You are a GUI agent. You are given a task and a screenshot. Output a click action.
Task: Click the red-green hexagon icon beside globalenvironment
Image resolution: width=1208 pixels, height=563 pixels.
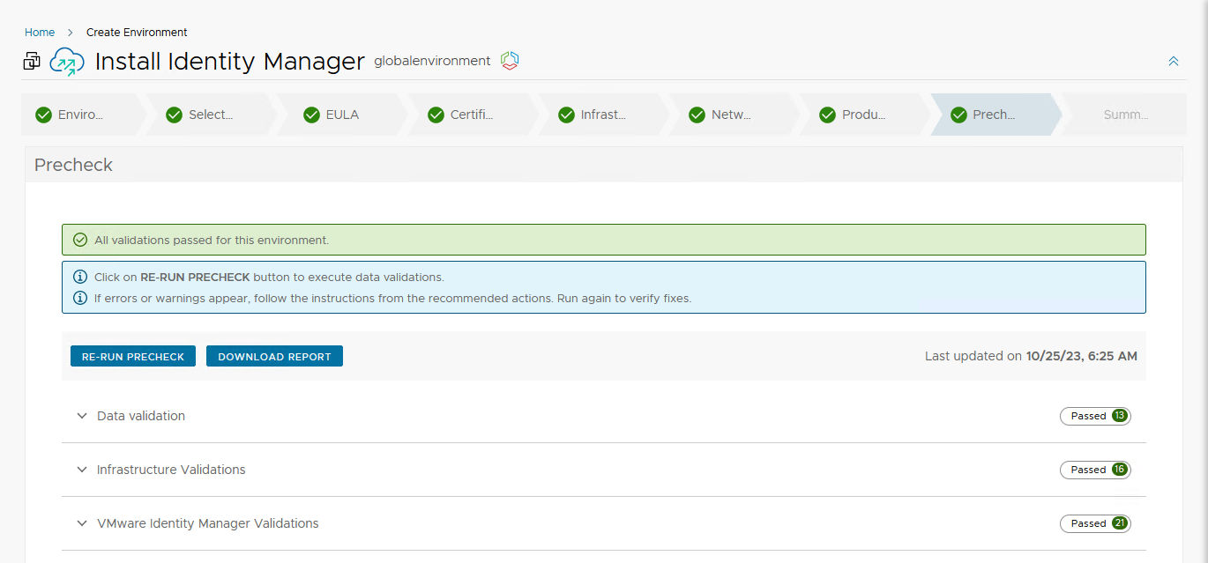click(510, 61)
